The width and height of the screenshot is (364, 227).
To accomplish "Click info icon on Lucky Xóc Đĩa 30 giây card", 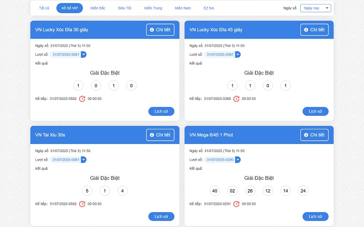I will pyautogui.click(x=152, y=30).
